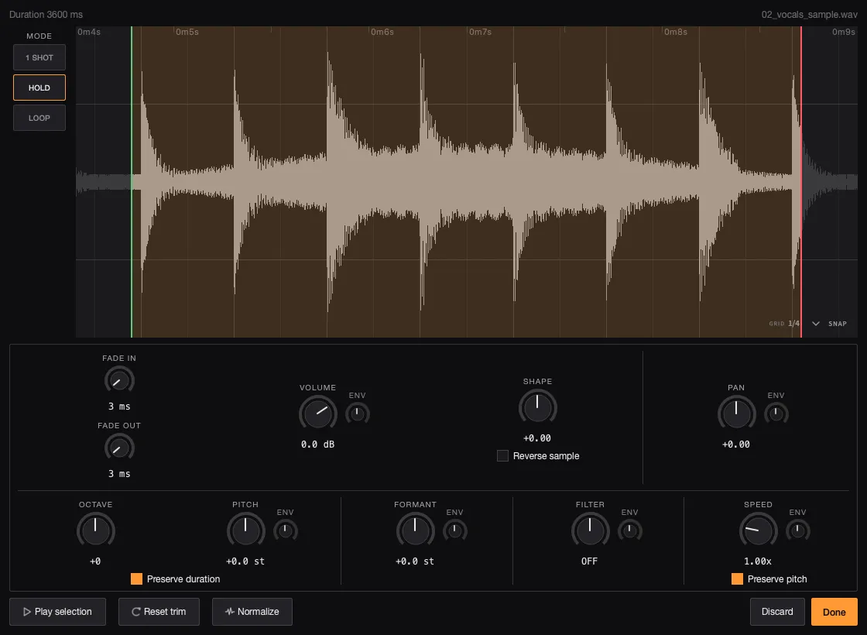Click the FADE IN knob
Viewport: 867px width, 635px height.
coord(119,380)
